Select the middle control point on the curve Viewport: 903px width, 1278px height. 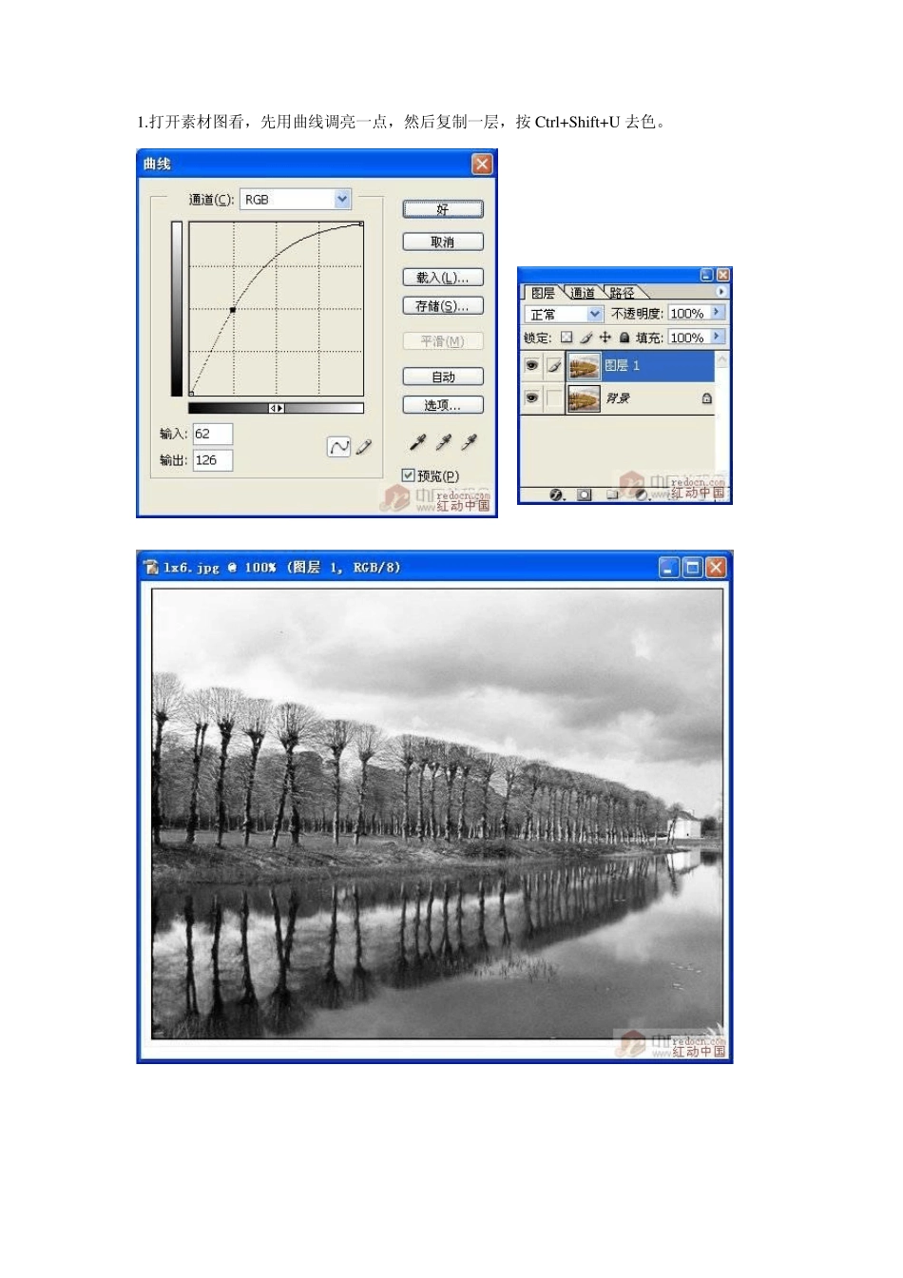pyautogui.click(x=232, y=310)
